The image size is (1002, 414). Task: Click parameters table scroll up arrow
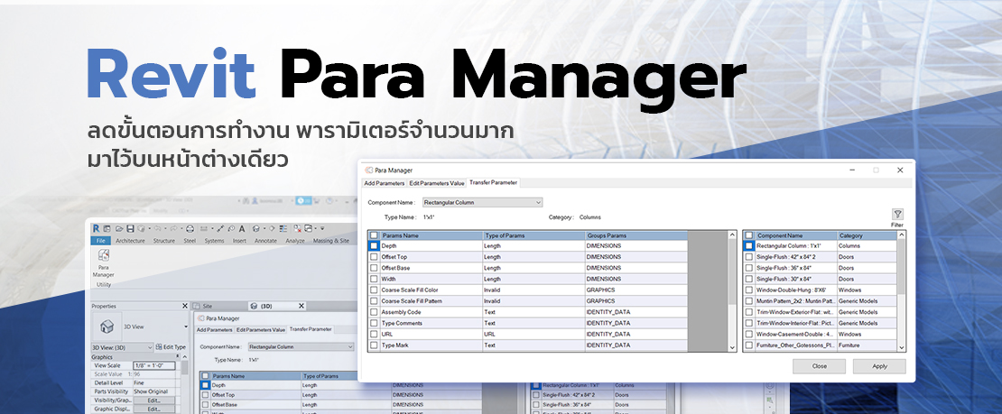(x=732, y=235)
